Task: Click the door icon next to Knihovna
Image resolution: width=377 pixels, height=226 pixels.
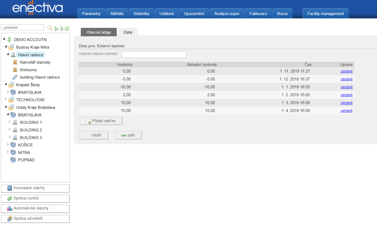Action: (15, 70)
